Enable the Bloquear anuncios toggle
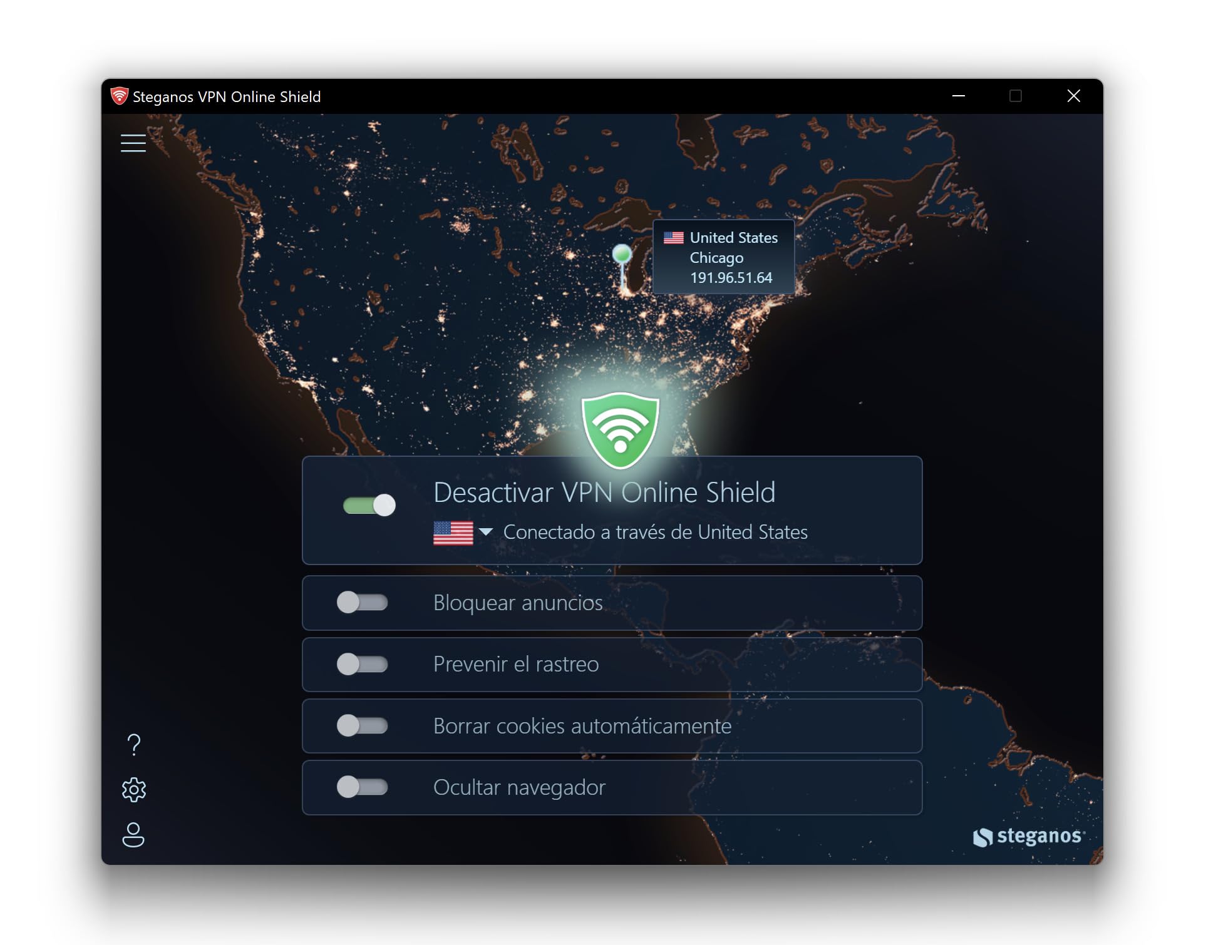This screenshot has width=1211, height=945. pyautogui.click(x=362, y=602)
